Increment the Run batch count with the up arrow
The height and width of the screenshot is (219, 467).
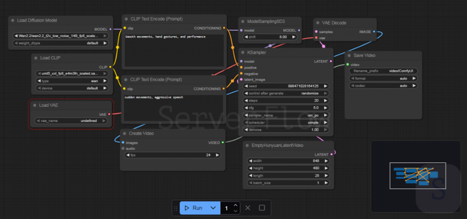pos(236,205)
